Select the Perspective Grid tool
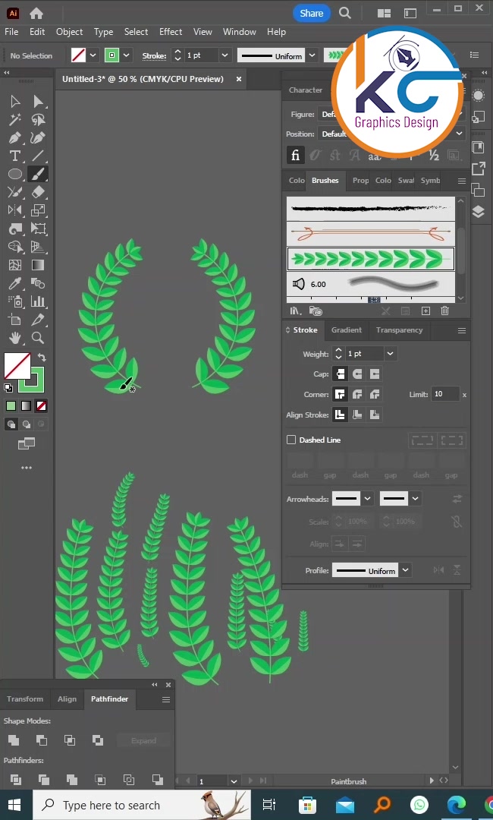 pos(38,246)
